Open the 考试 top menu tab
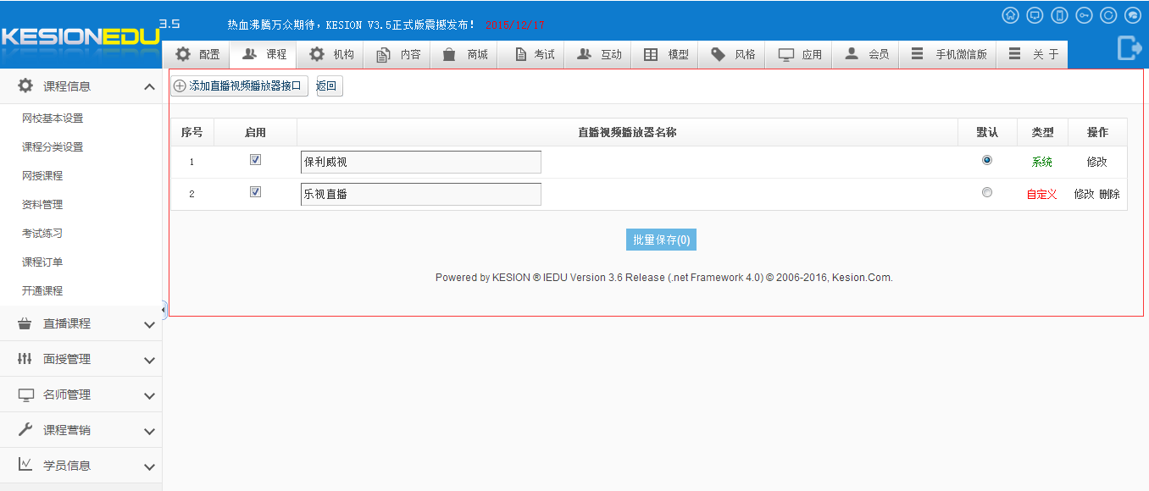Viewport: 1149px width, 491px height. coord(534,54)
